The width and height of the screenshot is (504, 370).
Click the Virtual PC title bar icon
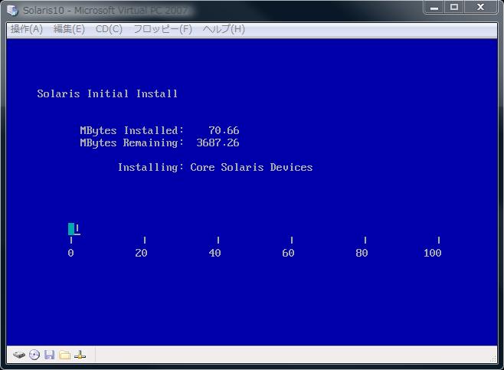13,10
